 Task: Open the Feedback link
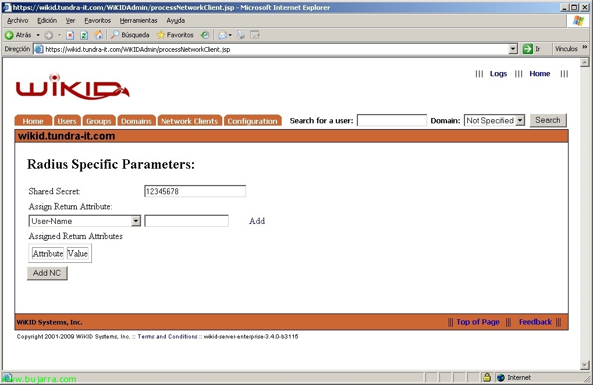point(535,322)
